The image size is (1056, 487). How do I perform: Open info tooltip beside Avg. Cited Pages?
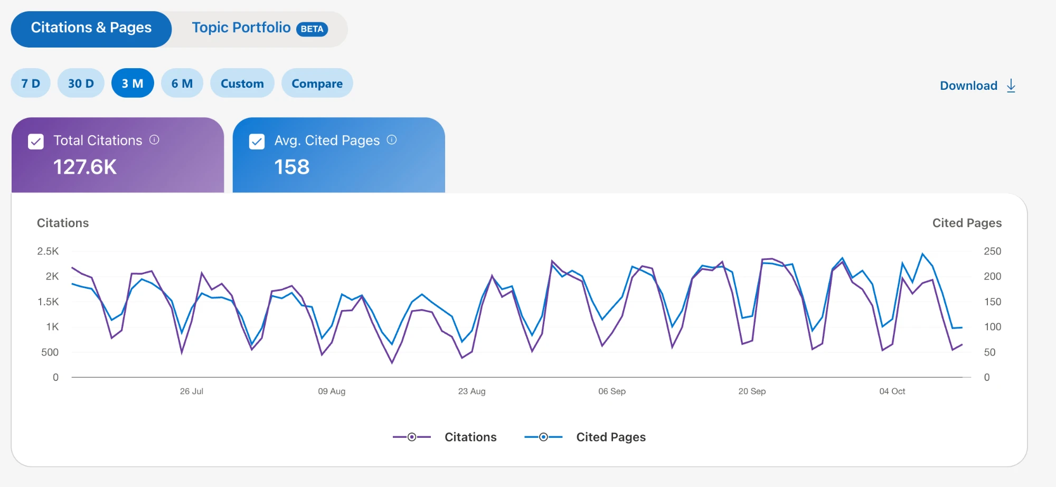(x=392, y=140)
